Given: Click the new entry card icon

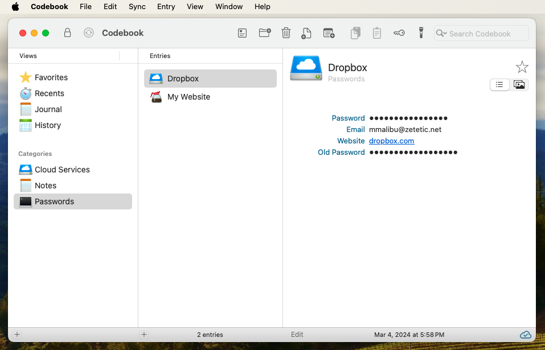Looking at the screenshot, I should [242, 34].
